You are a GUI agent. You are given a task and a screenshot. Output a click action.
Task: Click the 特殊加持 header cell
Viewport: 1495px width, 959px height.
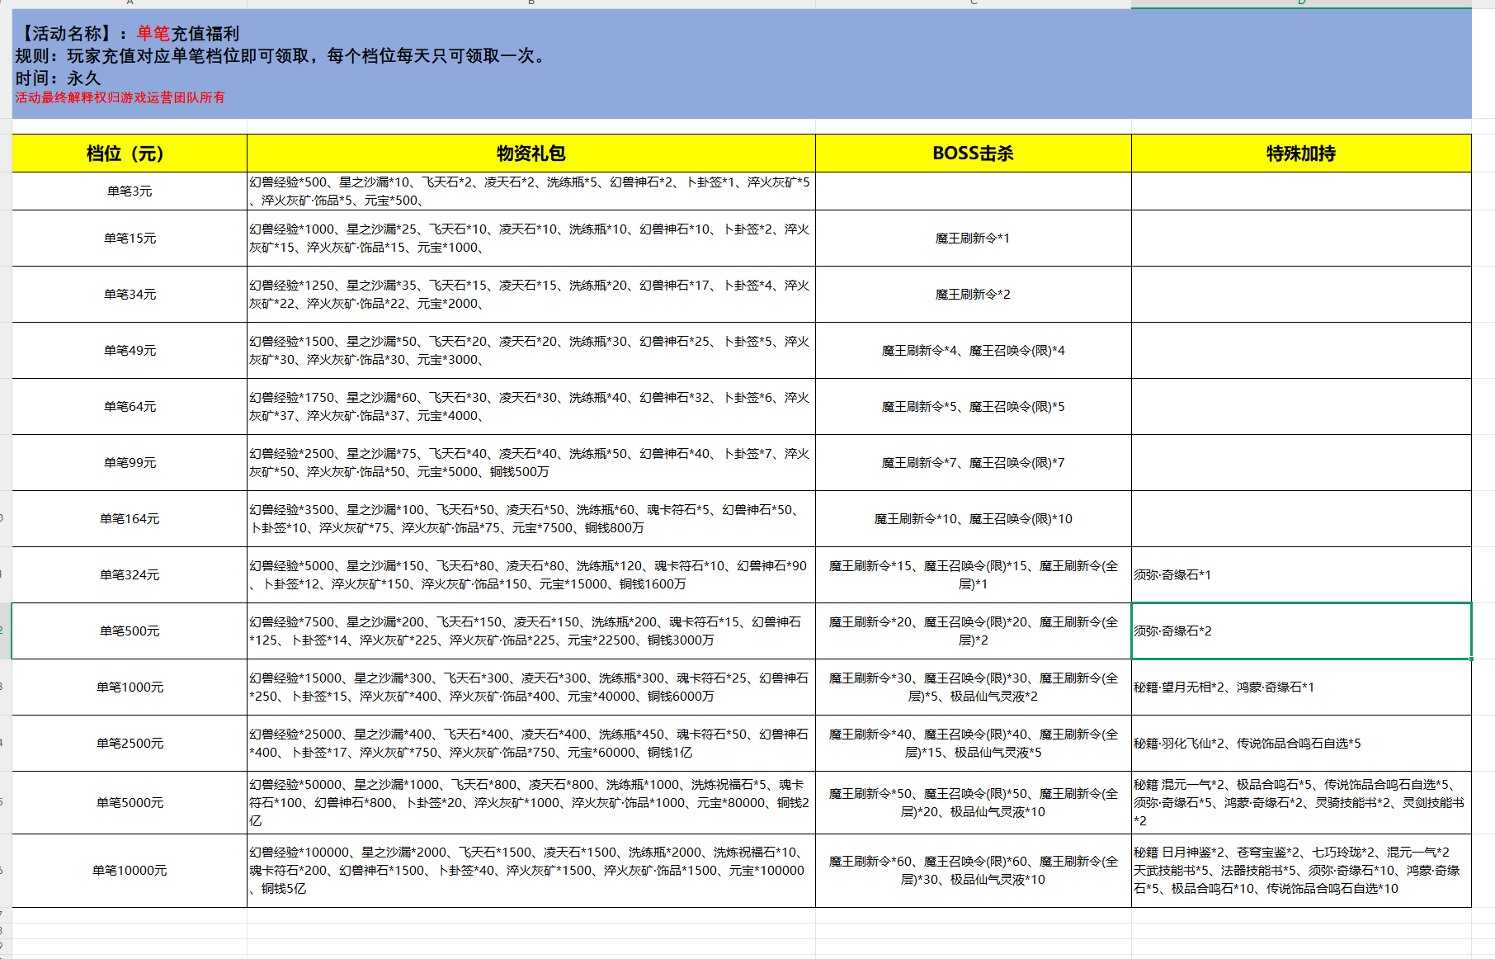point(1300,154)
